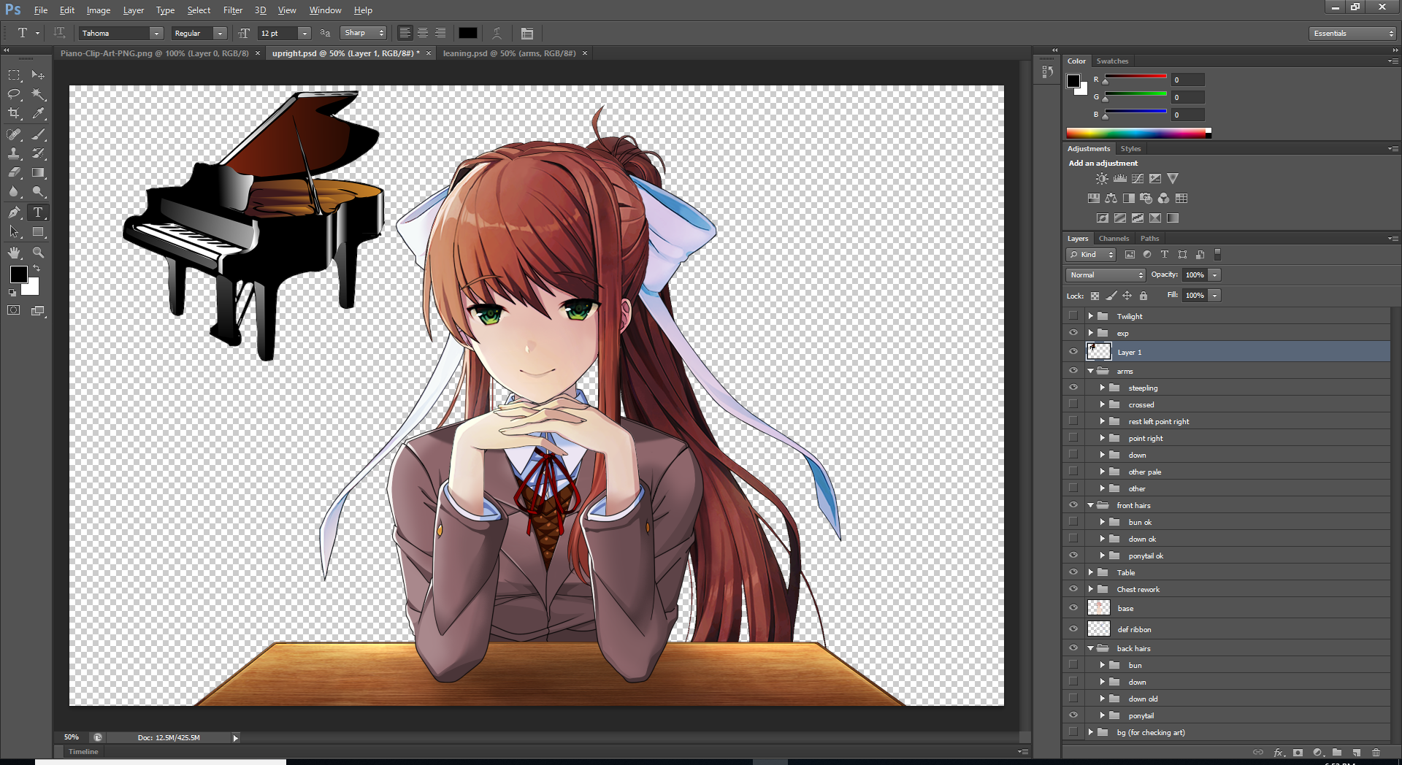Select the Move tool
1402x765 pixels.
coord(38,75)
